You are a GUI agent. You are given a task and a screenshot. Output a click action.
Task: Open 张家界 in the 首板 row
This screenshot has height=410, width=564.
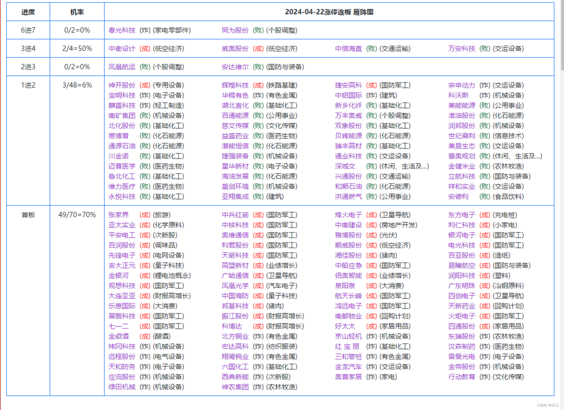[x=119, y=215]
